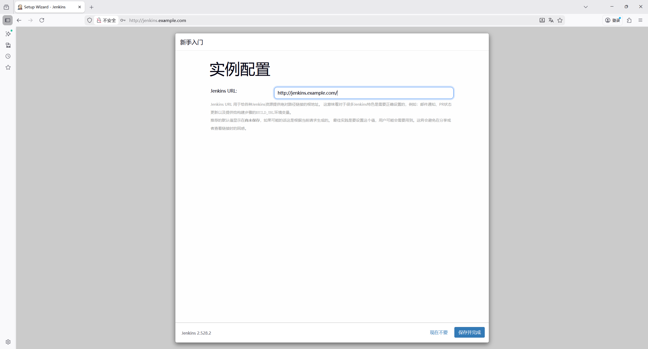Bookmark this page with the star icon
This screenshot has width=648, height=349.
pos(560,20)
